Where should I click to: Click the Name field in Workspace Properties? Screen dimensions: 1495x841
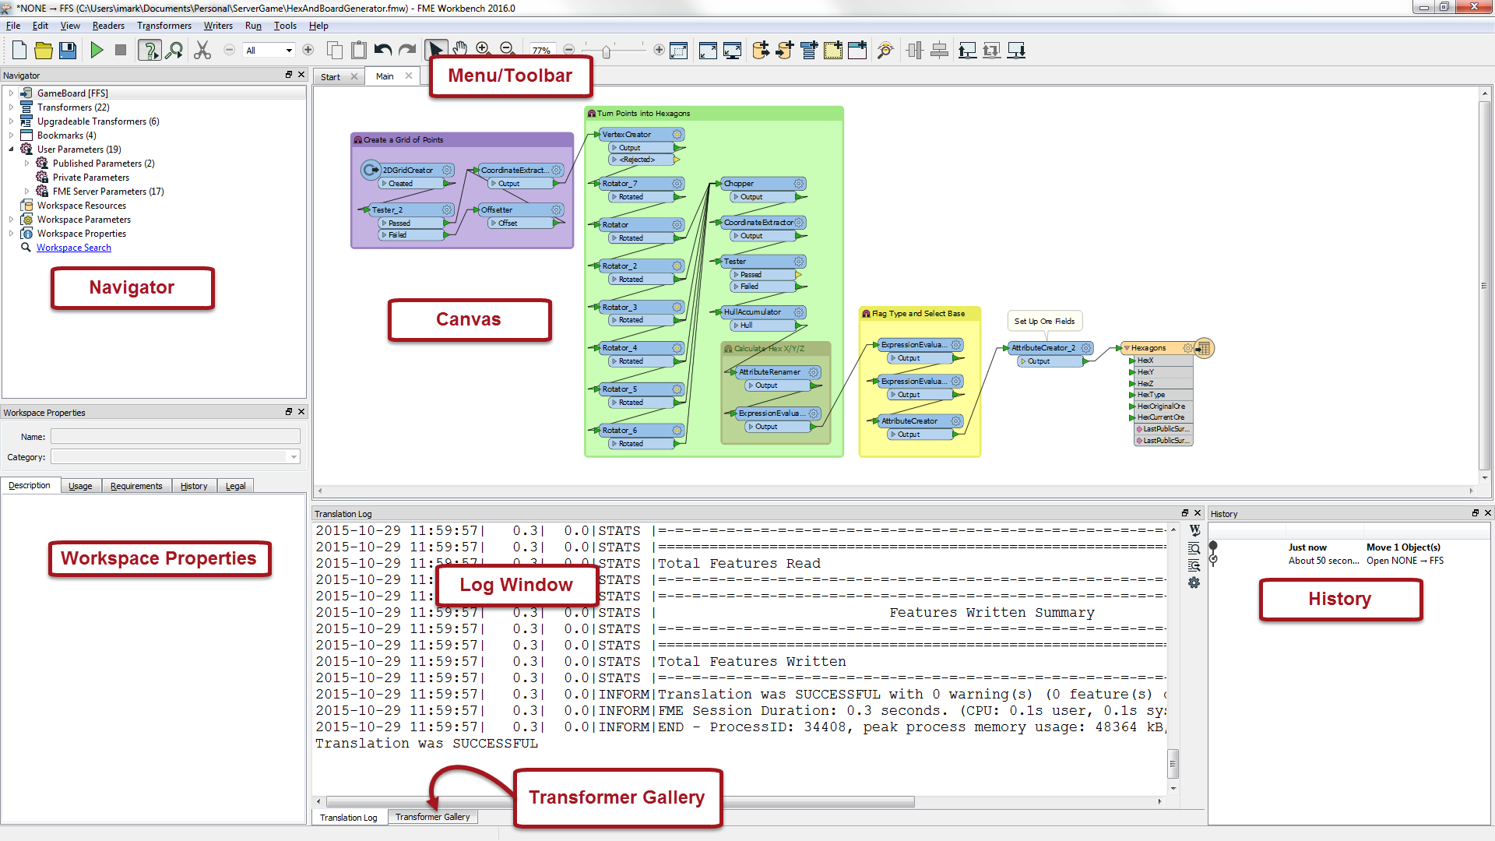coord(175,437)
